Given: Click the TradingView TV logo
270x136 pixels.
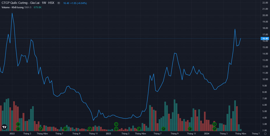Looking at the screenshot, I should click(4, 127).
